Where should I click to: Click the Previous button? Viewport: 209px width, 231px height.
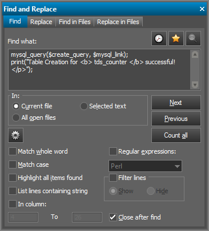tap(176, 119)
